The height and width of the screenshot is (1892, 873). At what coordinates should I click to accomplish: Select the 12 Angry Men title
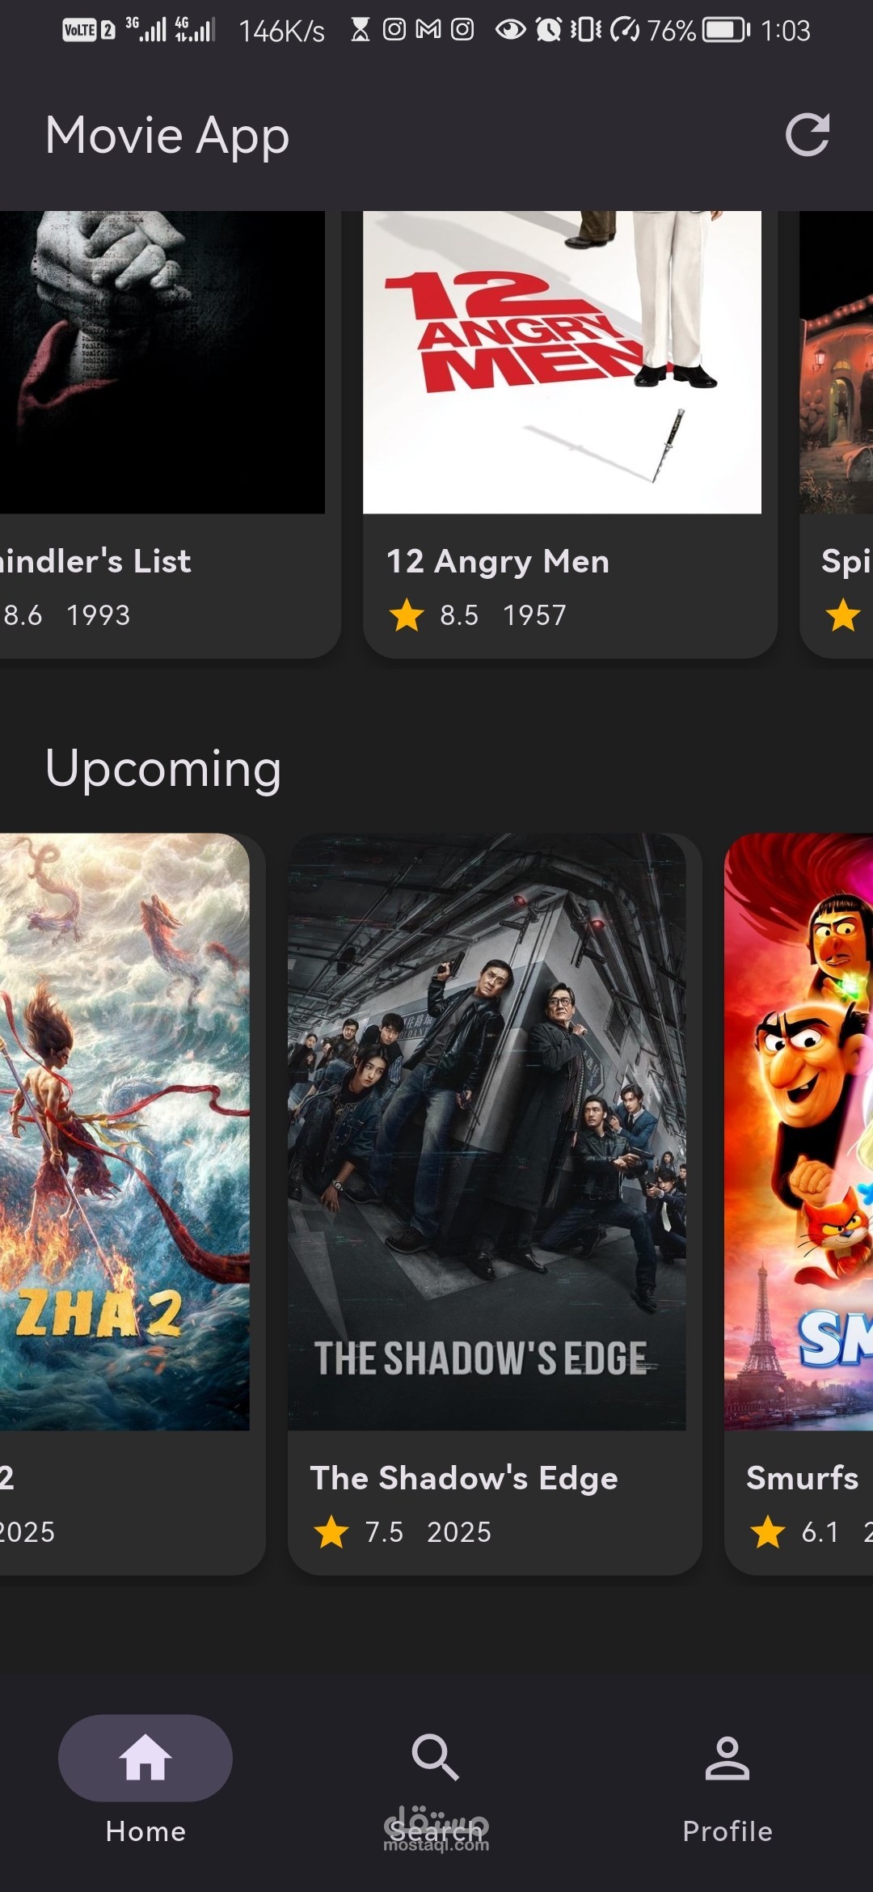click(498, 561)
